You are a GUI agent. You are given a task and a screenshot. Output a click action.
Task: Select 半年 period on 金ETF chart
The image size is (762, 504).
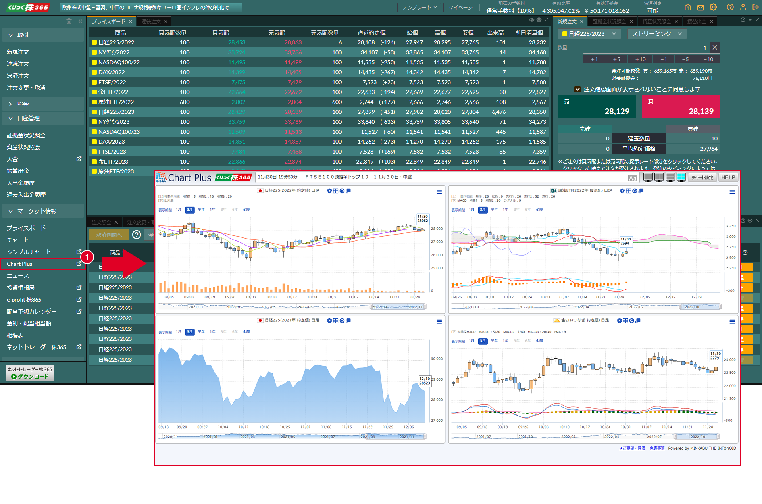[494, 341]
